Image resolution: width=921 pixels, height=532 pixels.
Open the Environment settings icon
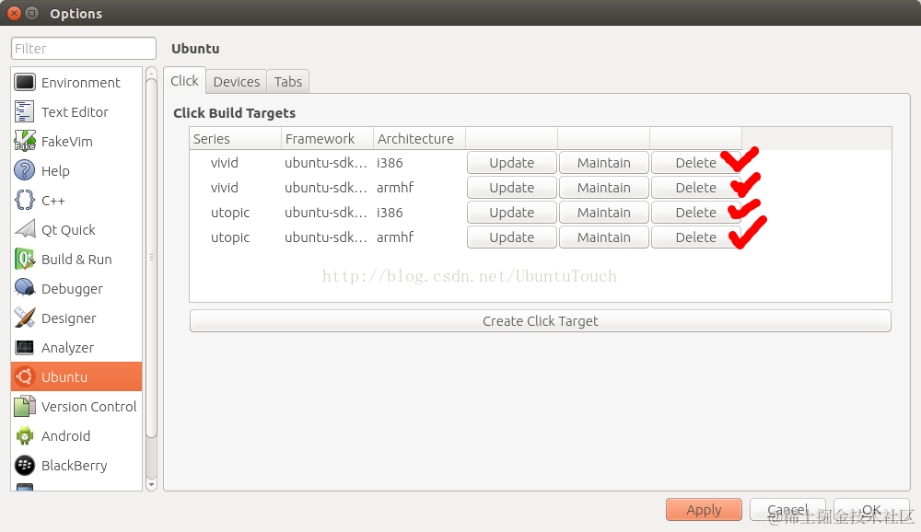point(25,82)
